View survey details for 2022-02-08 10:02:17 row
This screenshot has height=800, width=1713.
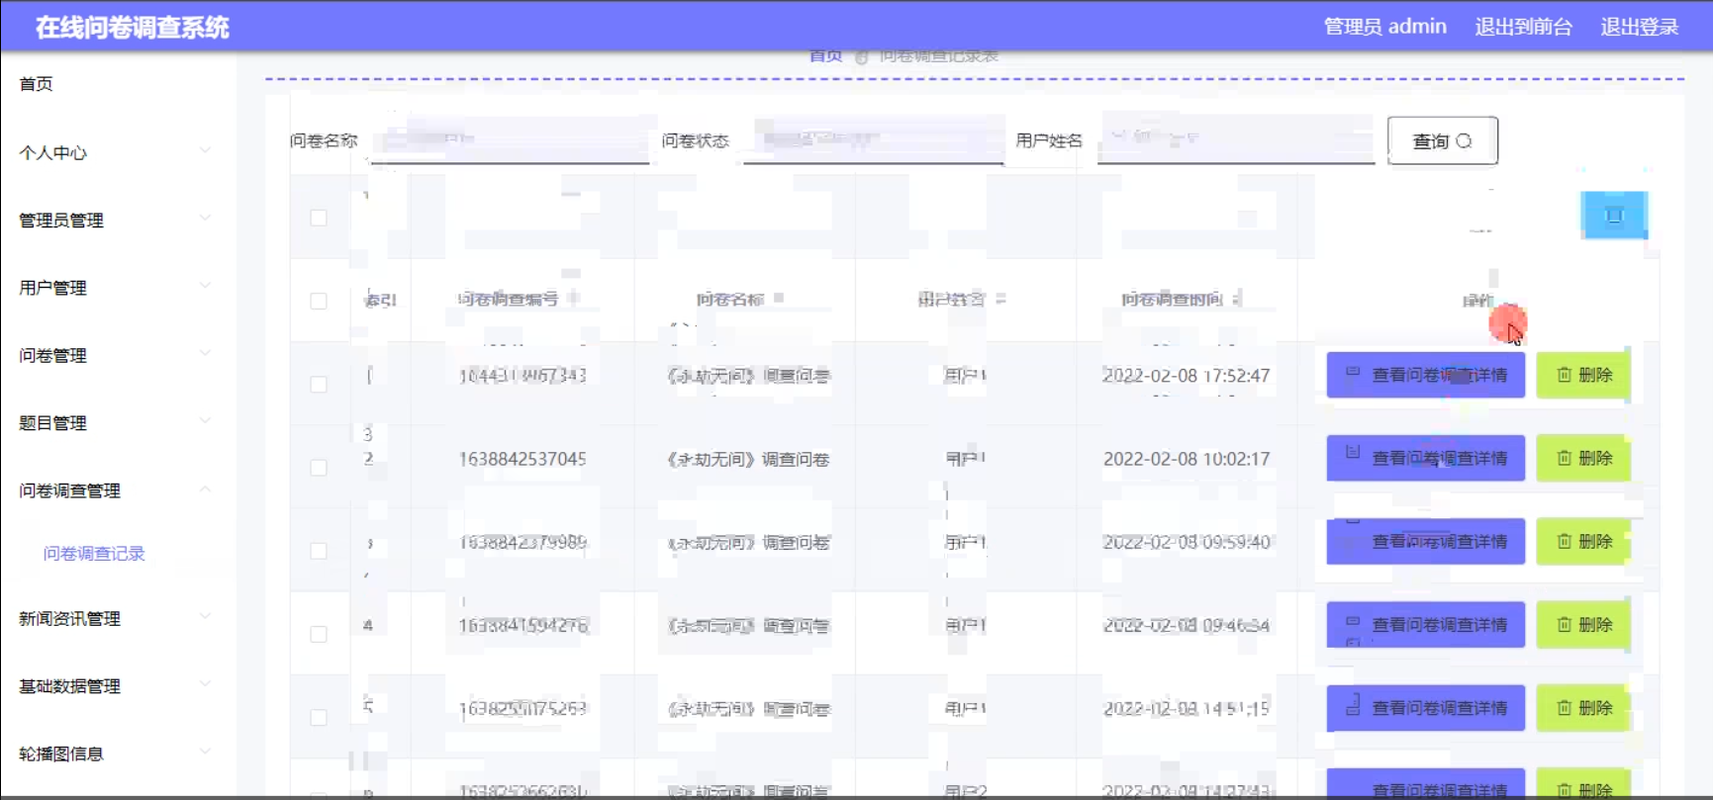(x=1425, y=458)
